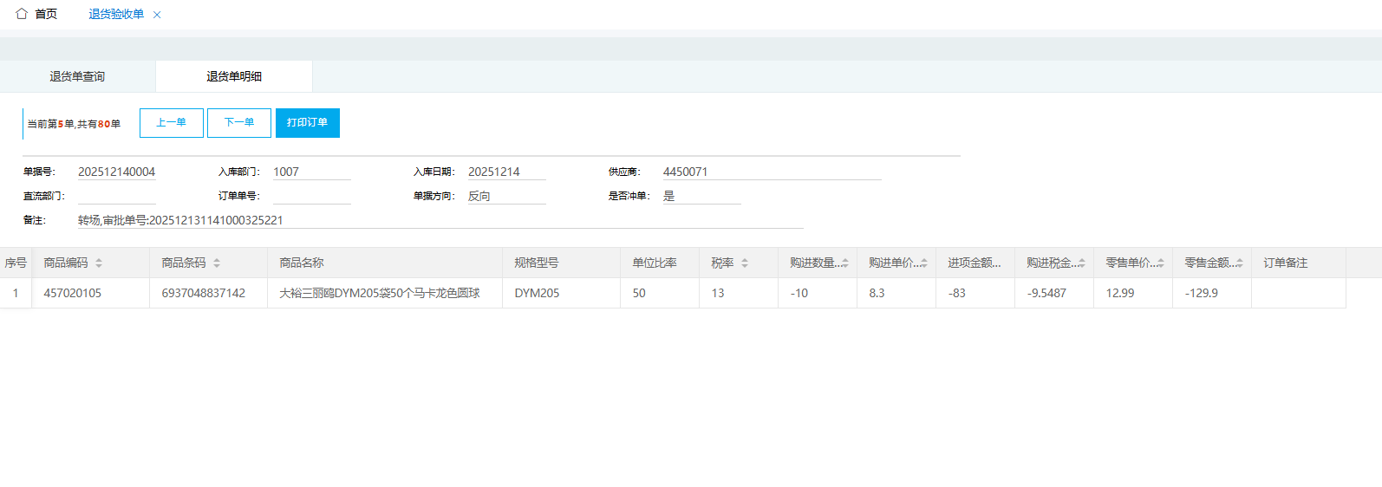Image resolution: width=1382 pixels, height=487 pixels.
Task: Click sort icon on 购进数量 column
Action: pyautogui.click(x=845, y=263)
